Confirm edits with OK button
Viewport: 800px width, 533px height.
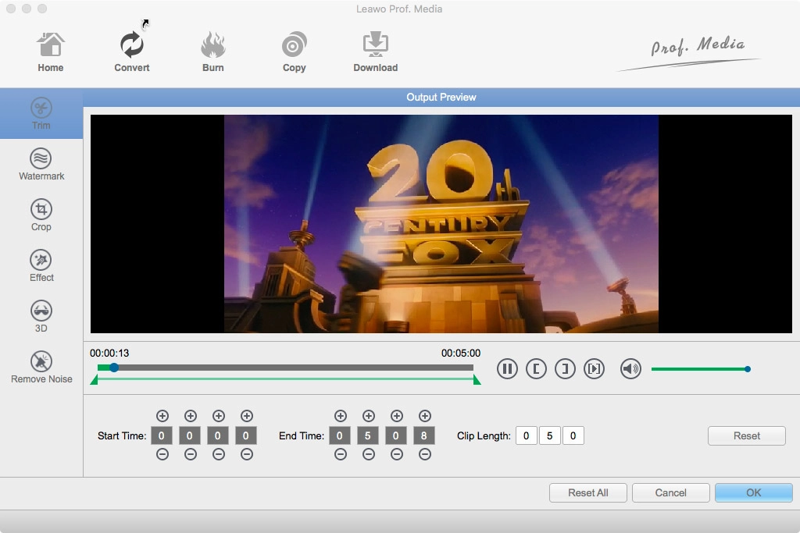tap(753, 492)
